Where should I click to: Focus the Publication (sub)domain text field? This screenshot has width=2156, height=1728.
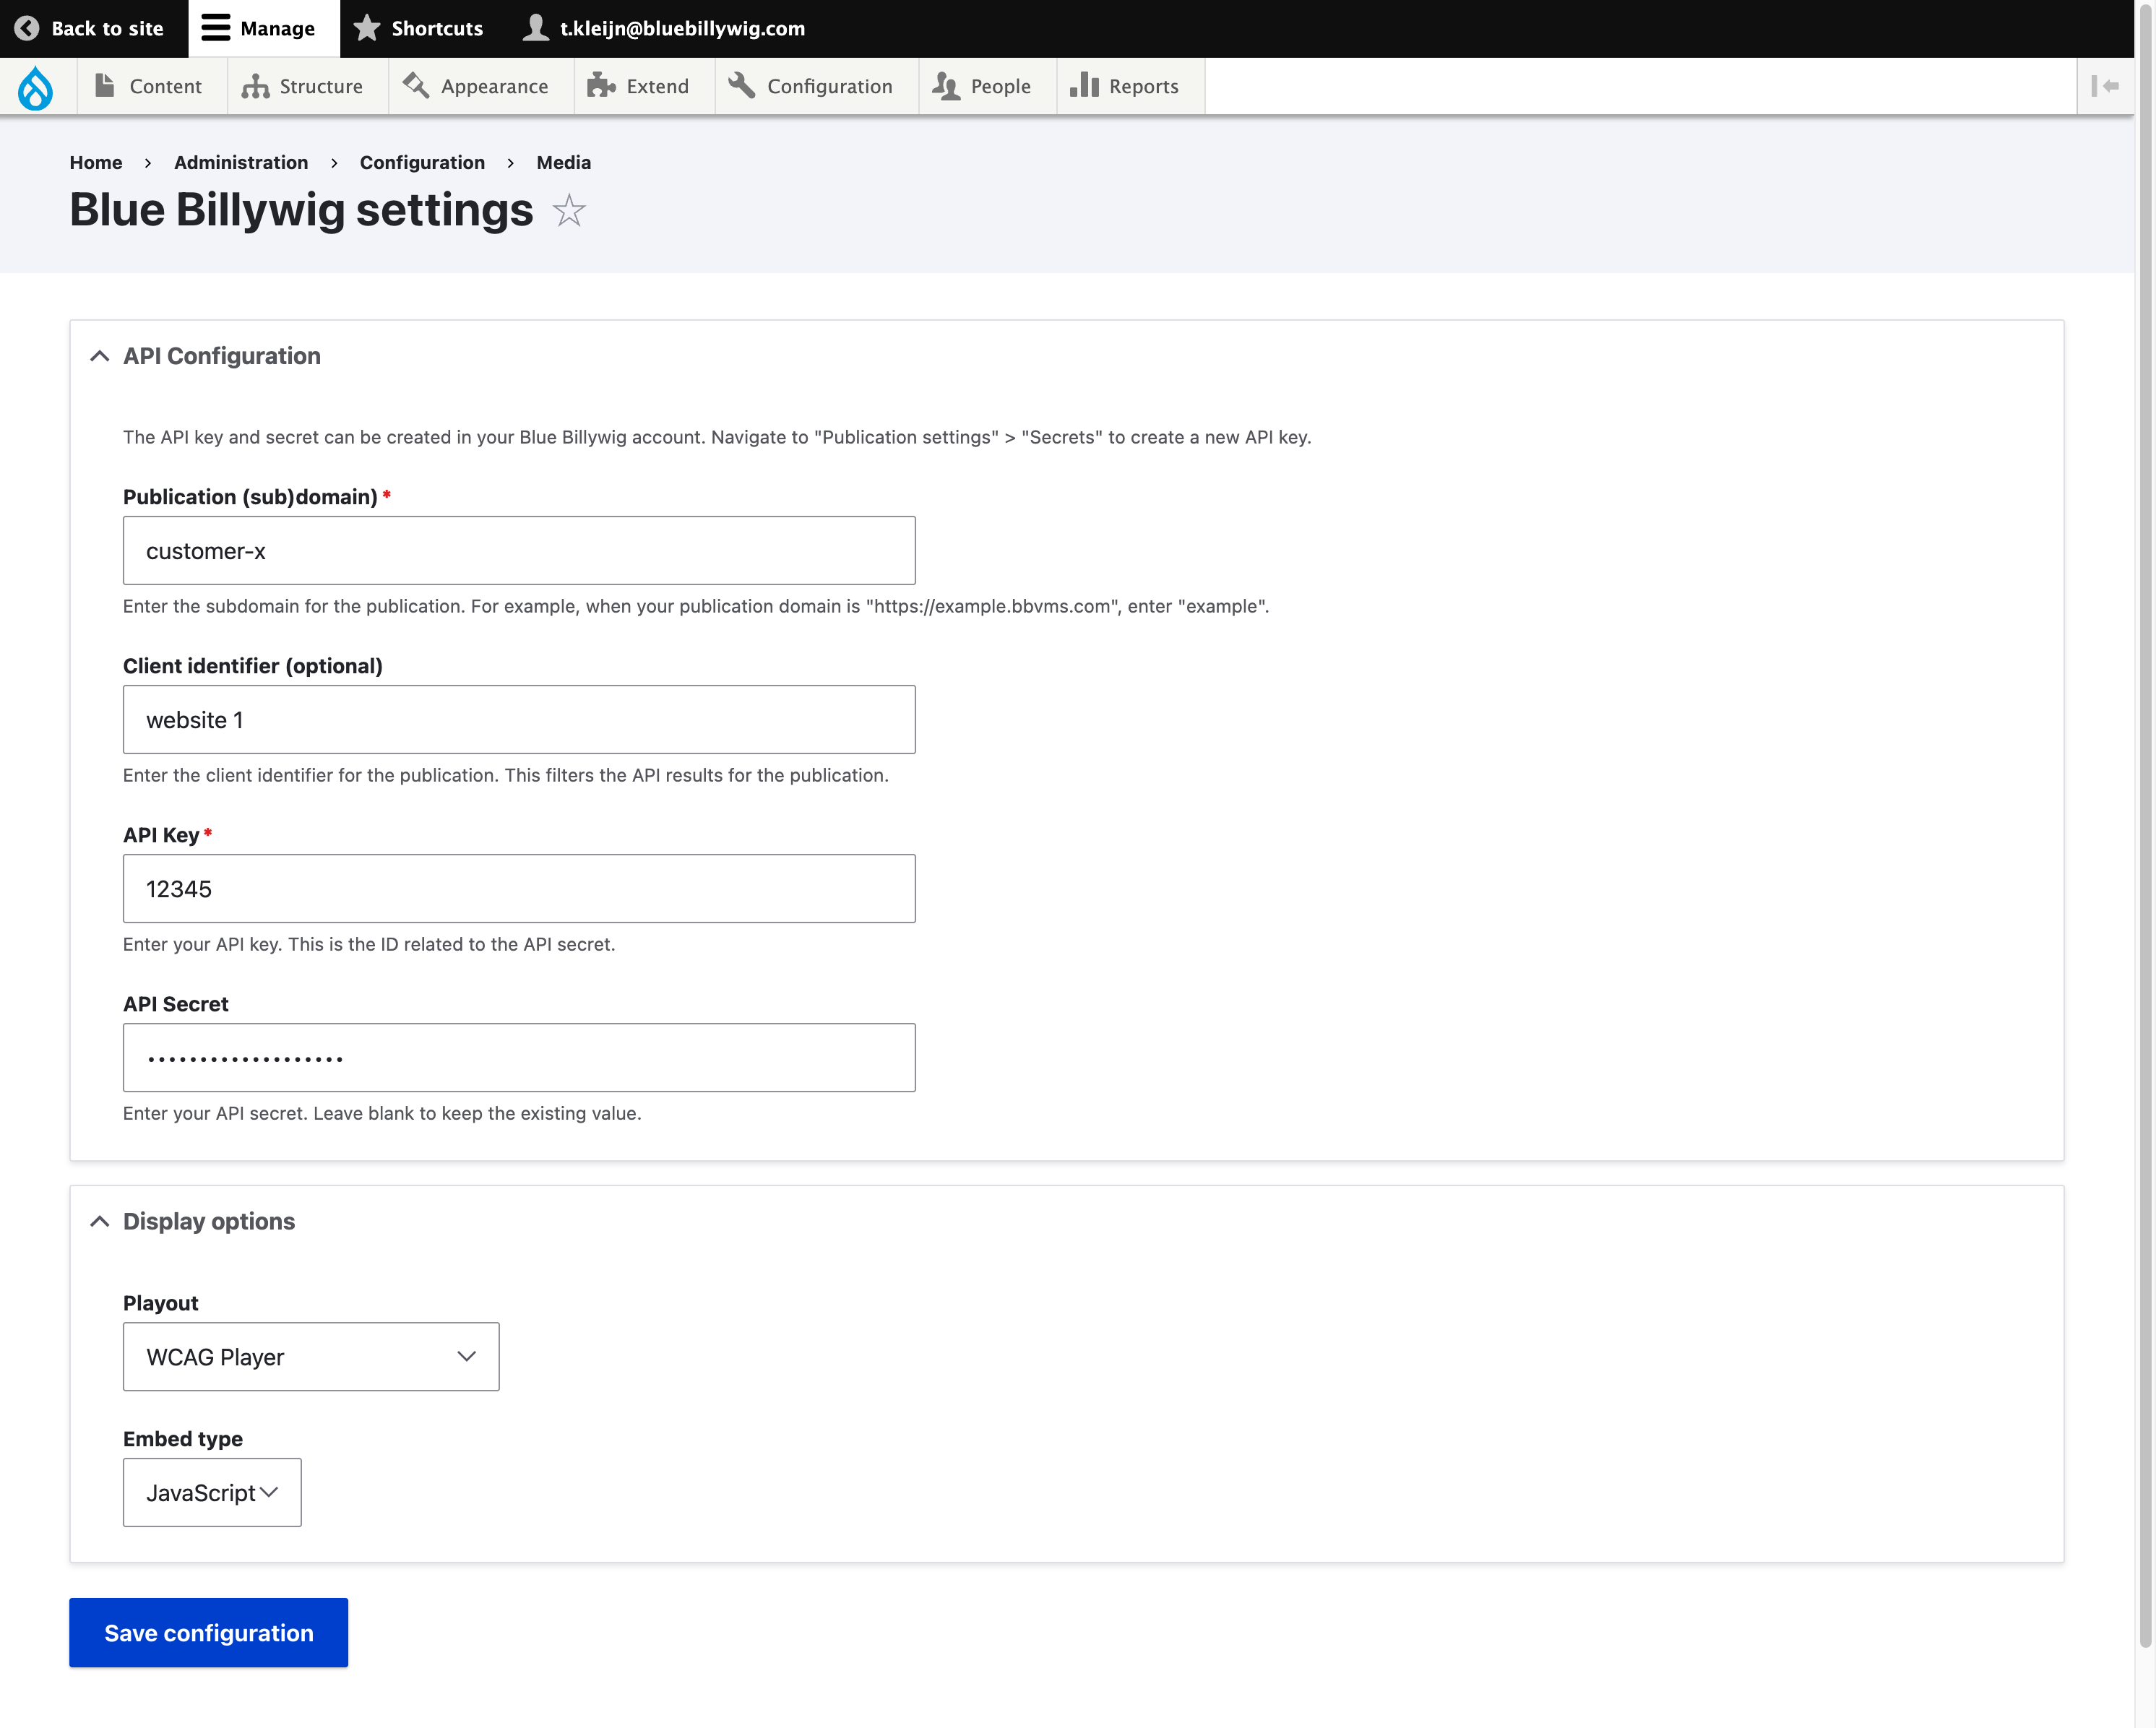pos(519,550)
